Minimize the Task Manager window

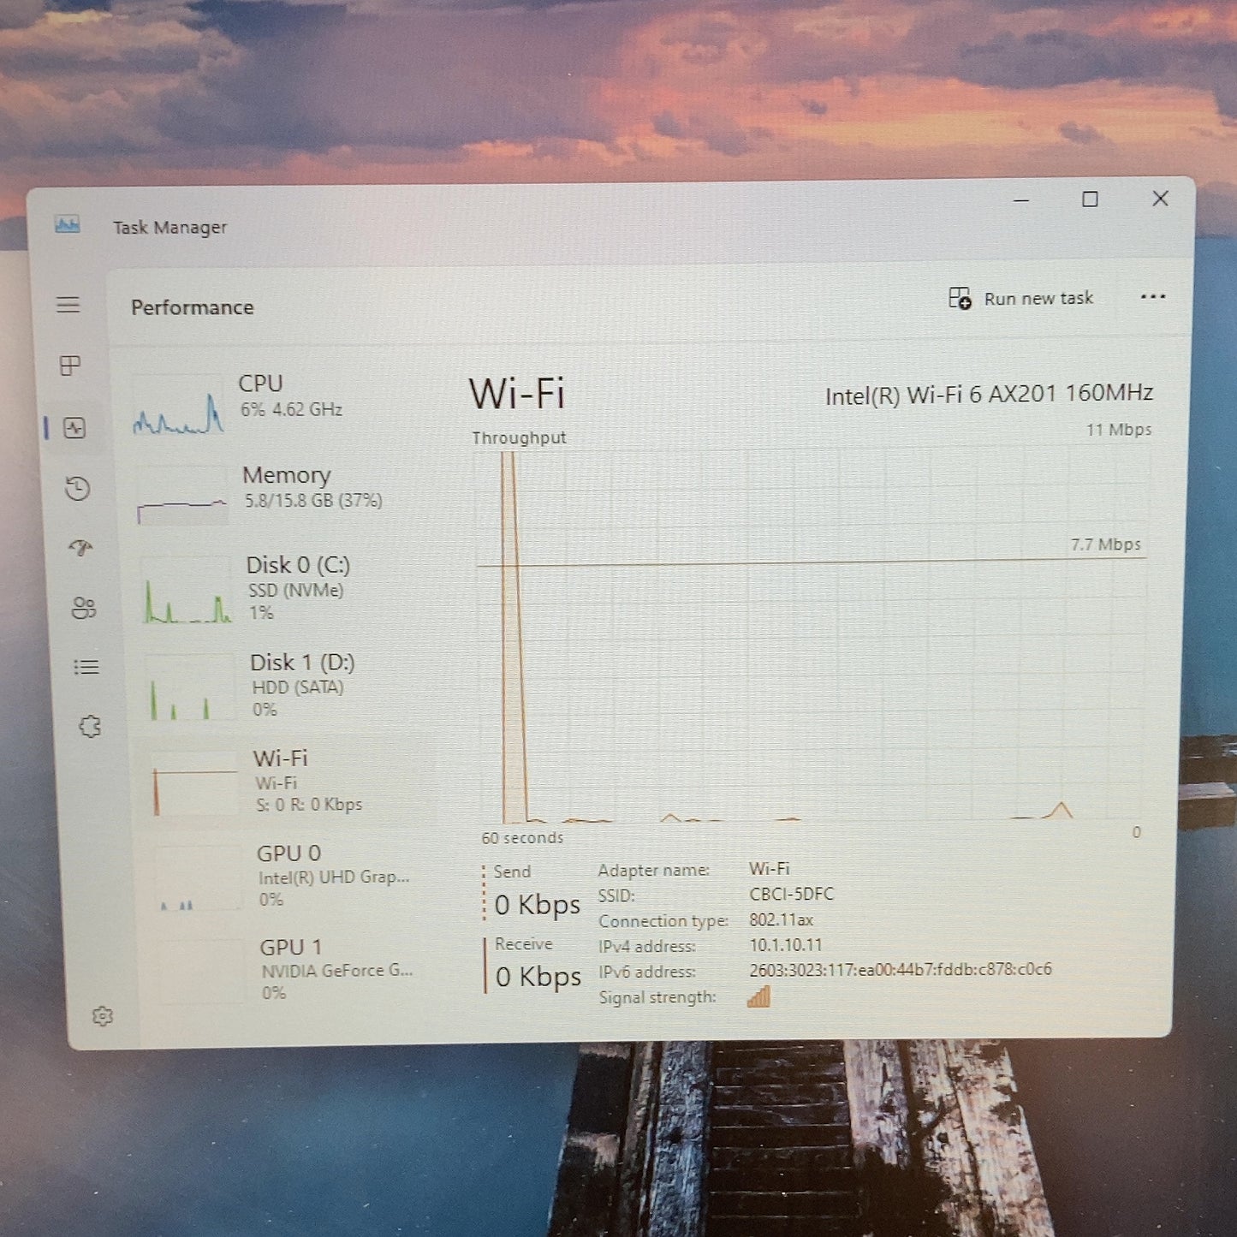click(1021, 200)
